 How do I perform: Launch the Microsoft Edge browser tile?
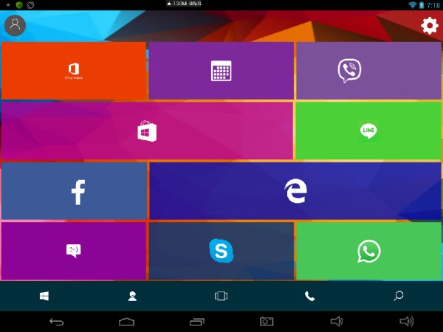point(295,191)
